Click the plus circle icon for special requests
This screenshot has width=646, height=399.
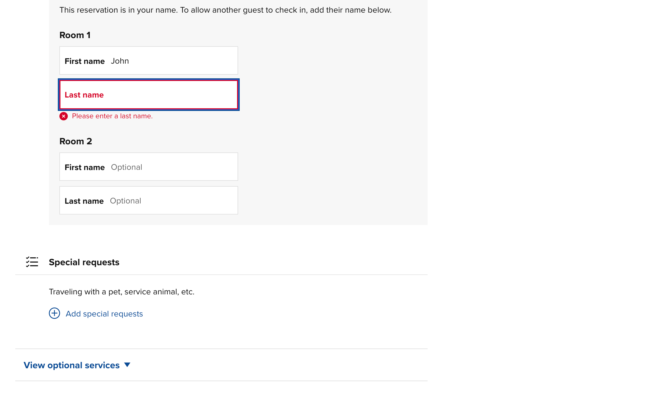click(x=54, y=314)
